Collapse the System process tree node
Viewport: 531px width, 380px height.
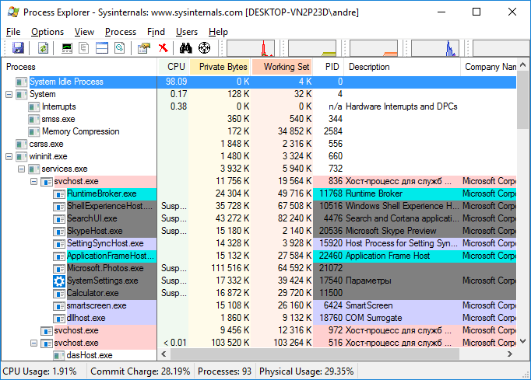[x=9, y=94]
